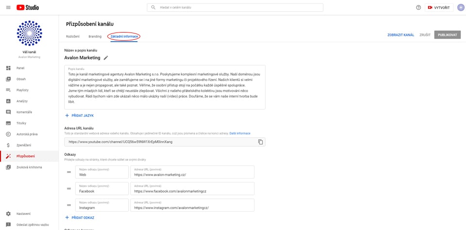The height and width of the screenshot is (230, 466).
Task: Switch to the Rozložení tab
Action: 73,36
